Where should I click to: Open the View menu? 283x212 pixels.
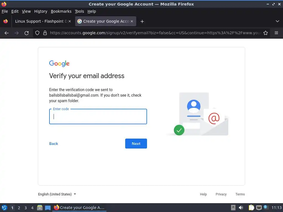coord(26,11)
